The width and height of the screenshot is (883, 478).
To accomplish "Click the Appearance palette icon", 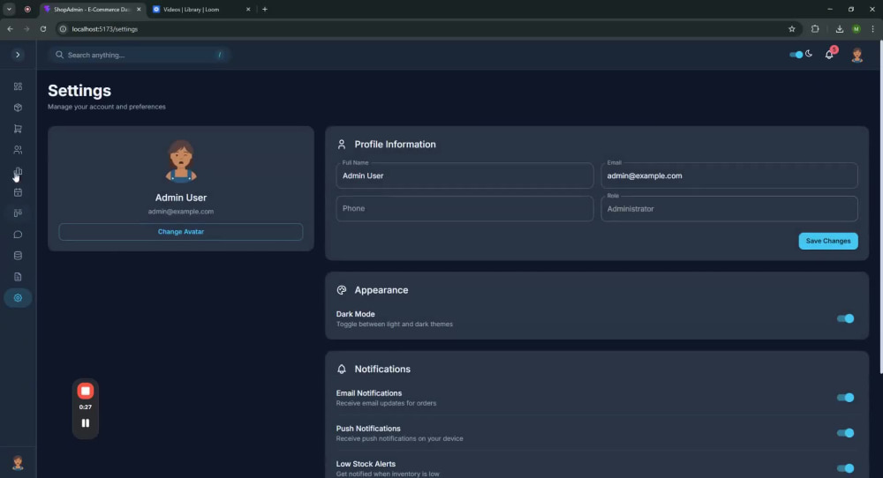I will [341, 290].
